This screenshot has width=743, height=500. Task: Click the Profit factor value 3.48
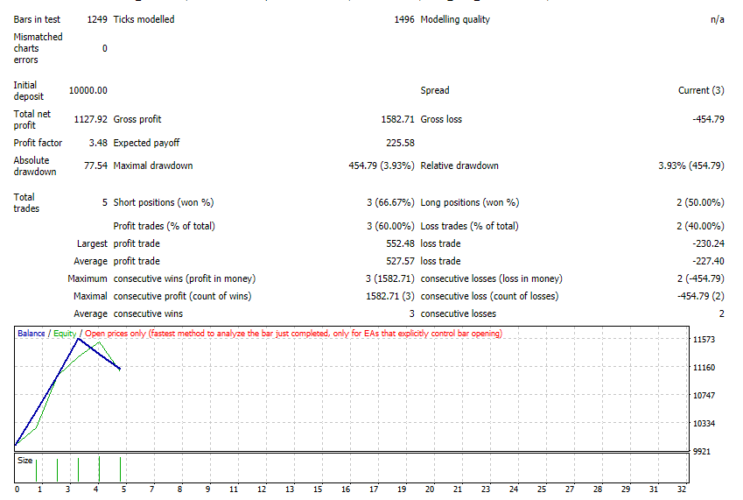(x=98, y=143)
